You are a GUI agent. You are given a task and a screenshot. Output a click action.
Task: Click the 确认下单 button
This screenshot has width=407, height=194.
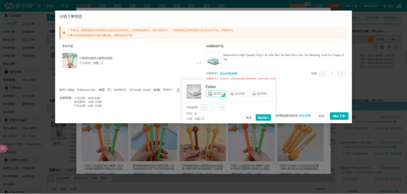point(339,116)
